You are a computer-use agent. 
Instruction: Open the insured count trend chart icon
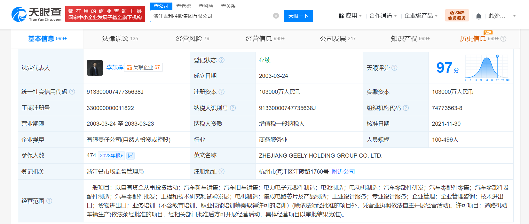pos(130,156)
